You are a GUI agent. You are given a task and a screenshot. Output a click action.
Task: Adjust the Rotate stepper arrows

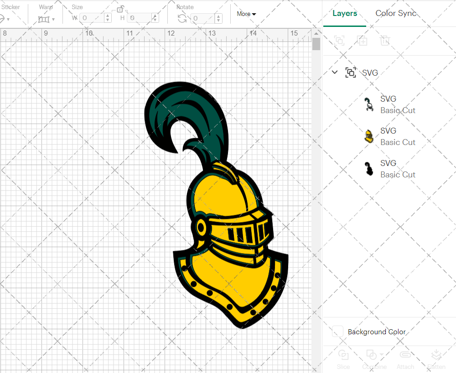coord(218,18)
